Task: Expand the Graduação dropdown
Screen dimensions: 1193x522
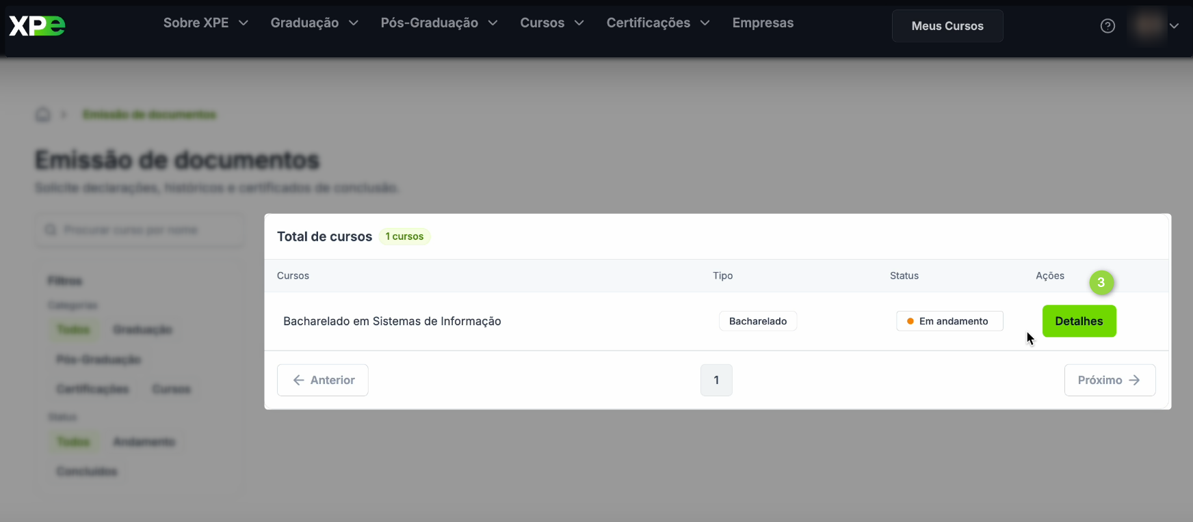Action: pos(315,23)
